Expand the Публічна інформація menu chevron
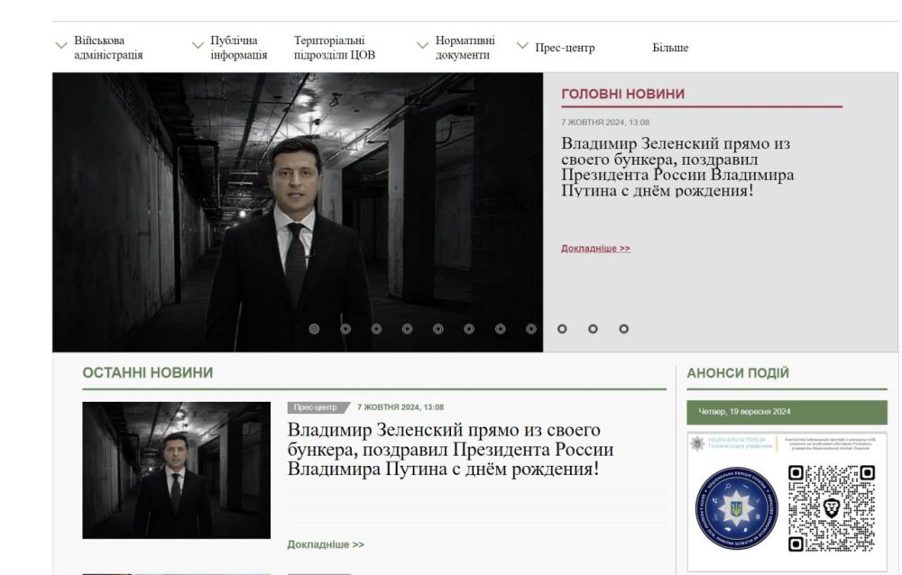The width and height of the screenshot is (902, 575). pyautogui.click(x=198, y=45)
